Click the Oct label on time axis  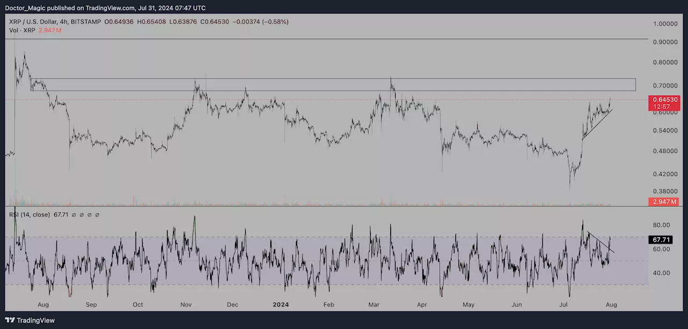click(138, 305)
